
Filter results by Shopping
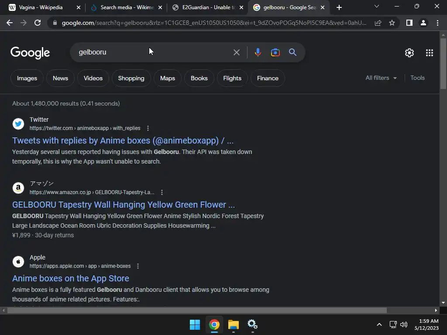131,78
